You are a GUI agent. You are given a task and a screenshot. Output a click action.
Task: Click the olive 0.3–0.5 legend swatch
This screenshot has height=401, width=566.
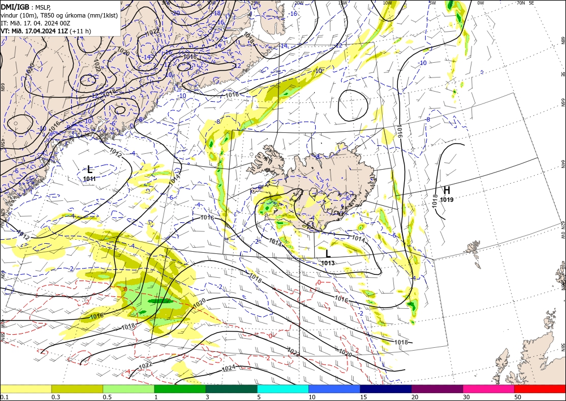(77, 389)
